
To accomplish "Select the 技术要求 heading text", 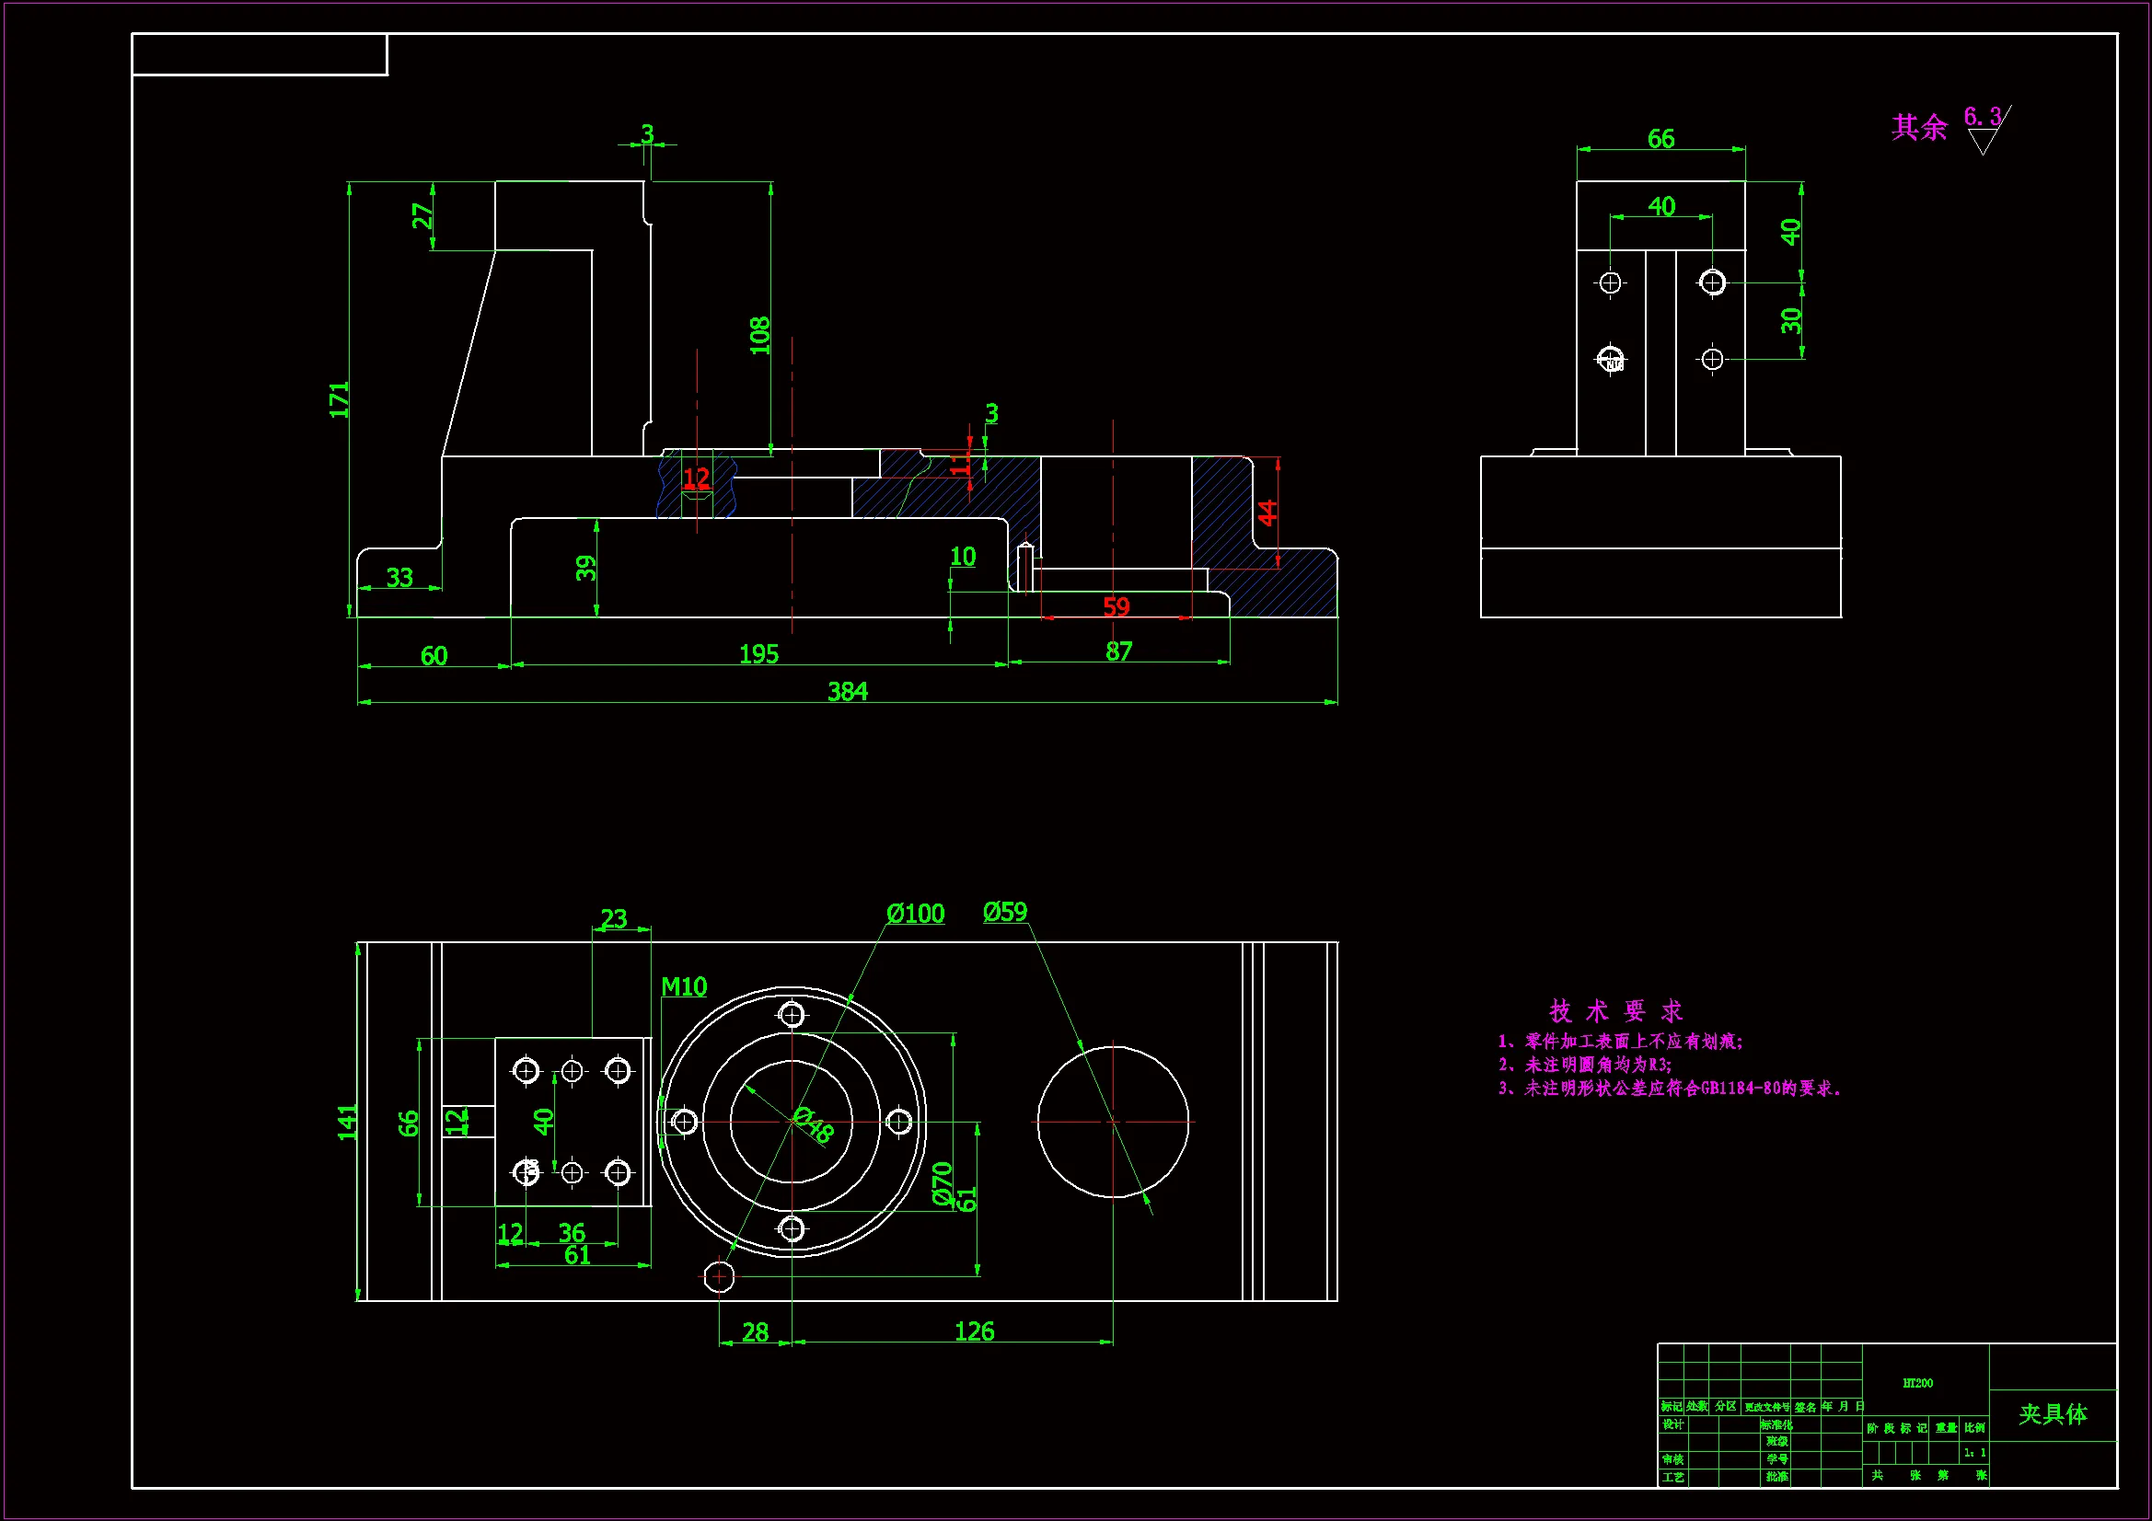I will pos(1616,1011).
